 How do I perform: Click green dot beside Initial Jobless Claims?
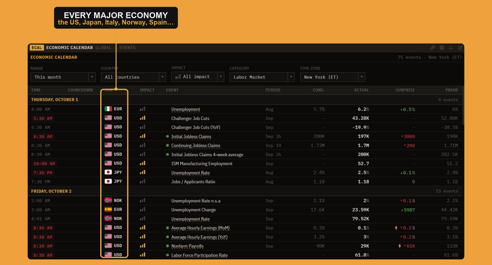click(x=167, y=136)
